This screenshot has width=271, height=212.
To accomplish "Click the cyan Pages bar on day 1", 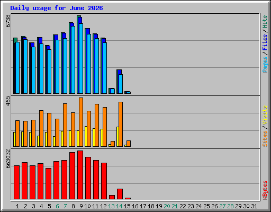I will (17, 68).
